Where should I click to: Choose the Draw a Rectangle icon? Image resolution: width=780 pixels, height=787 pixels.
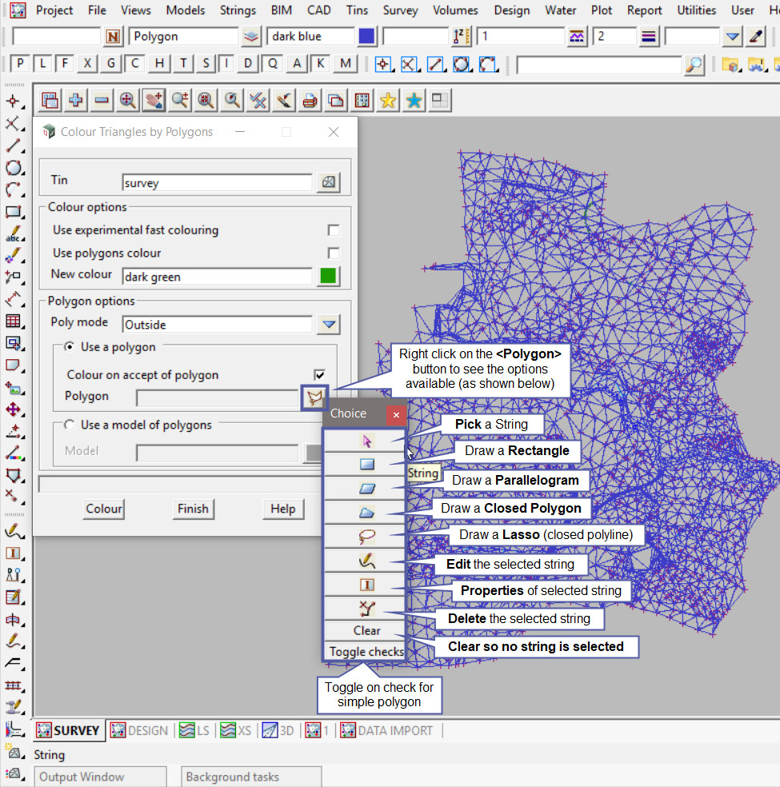(366, 464)
